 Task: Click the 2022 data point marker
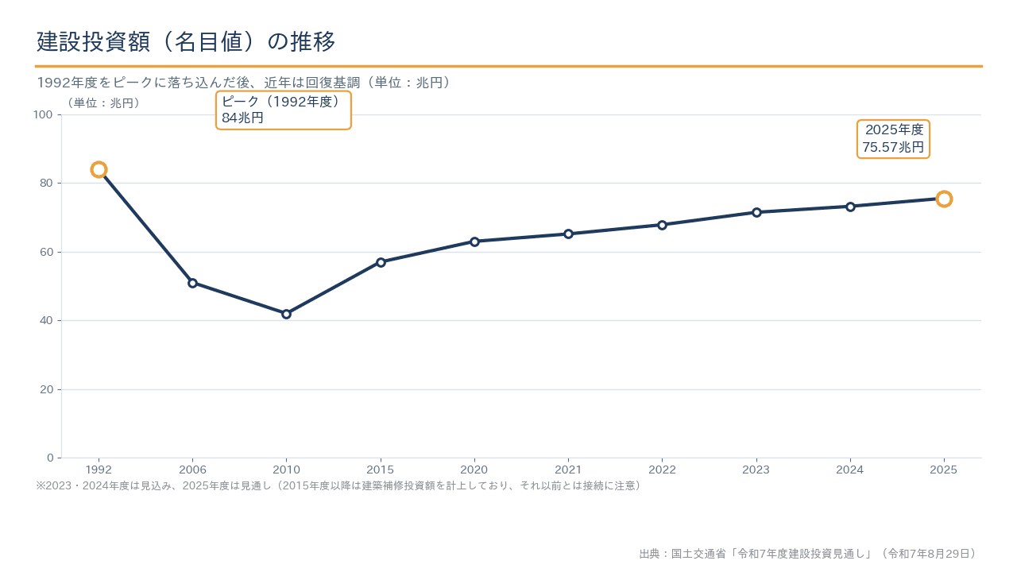click(x=662, y=225)
